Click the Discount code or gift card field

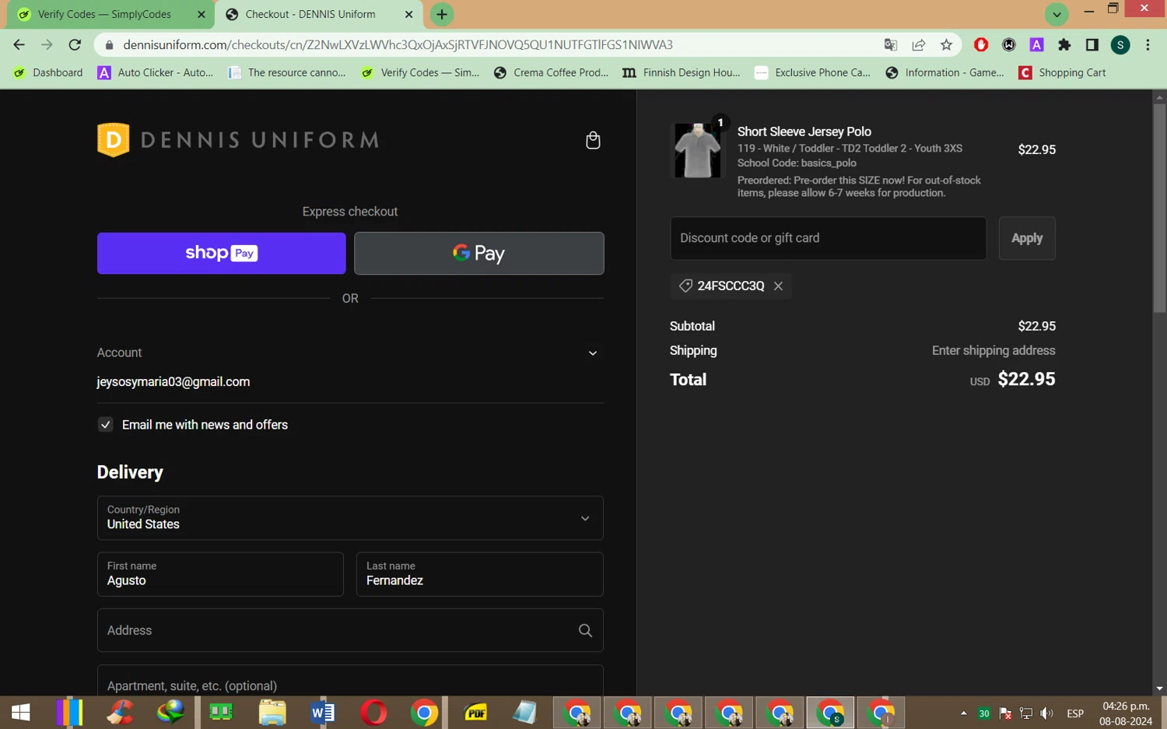pos(829,238)
